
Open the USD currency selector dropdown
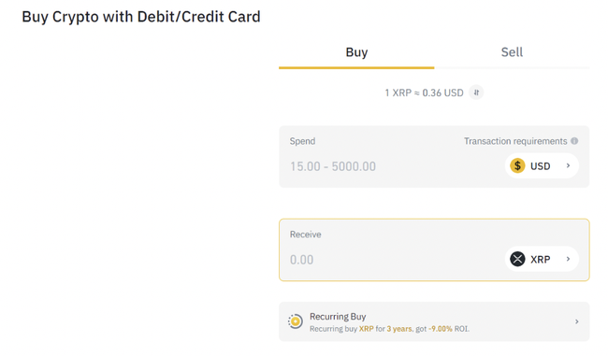coord(542,165)
